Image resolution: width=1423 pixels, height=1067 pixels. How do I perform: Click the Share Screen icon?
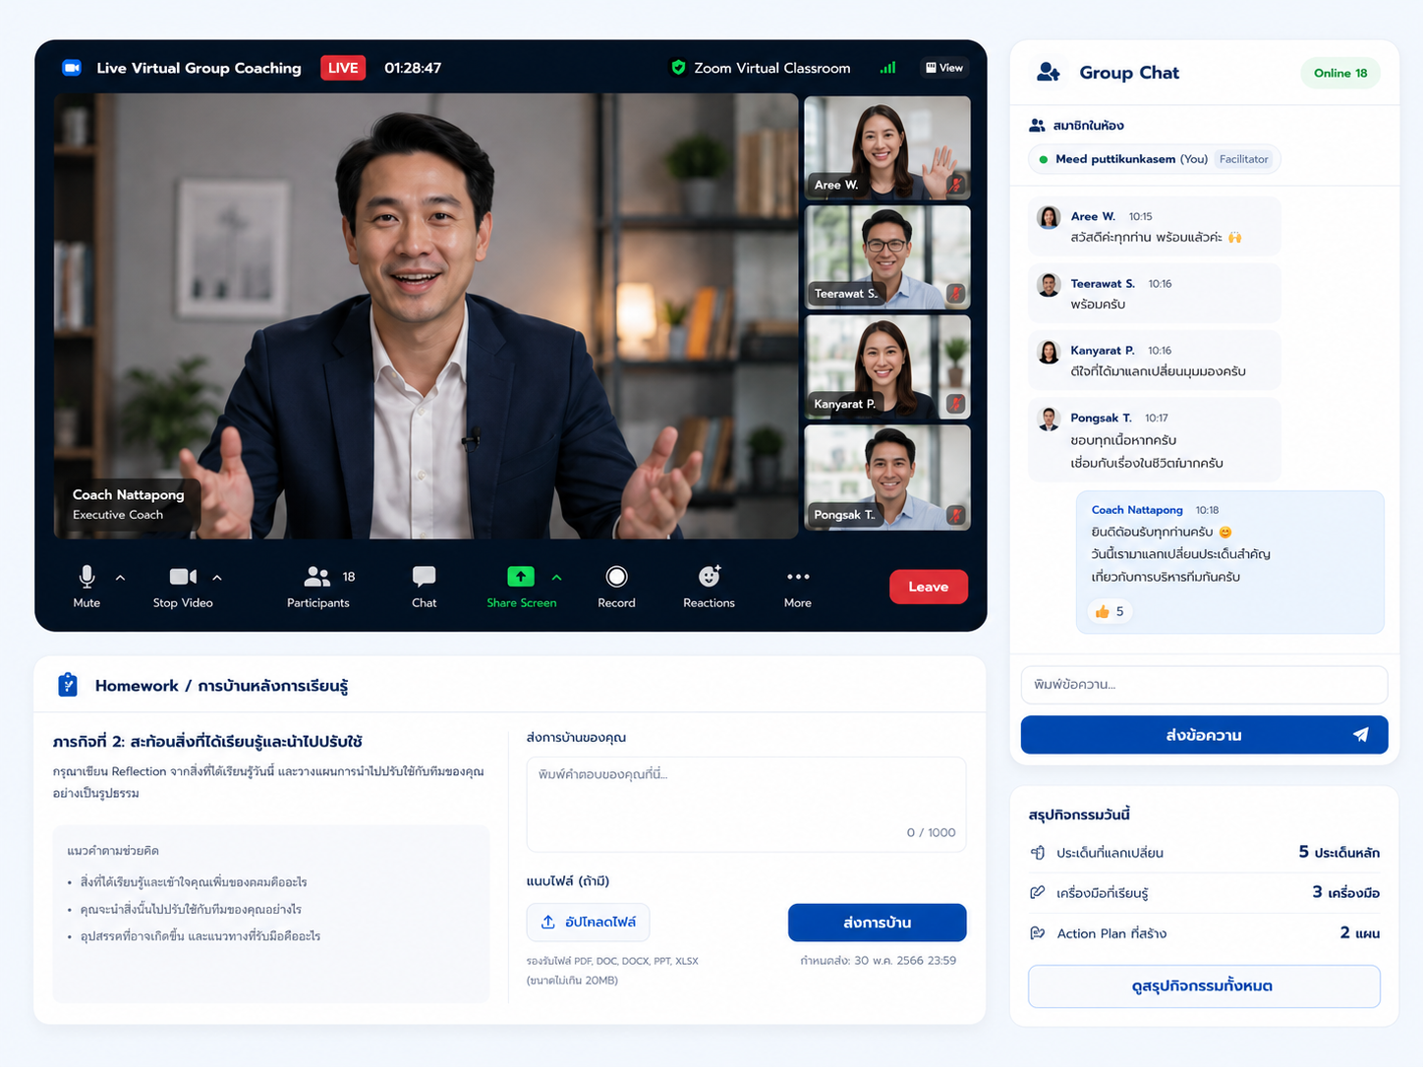[x=521, y=577]
